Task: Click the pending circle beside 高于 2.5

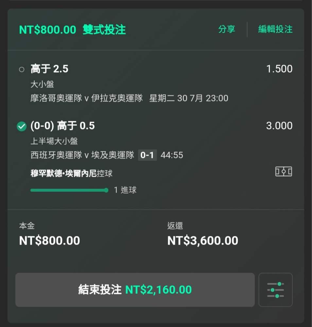Action: tap(22, 69)
